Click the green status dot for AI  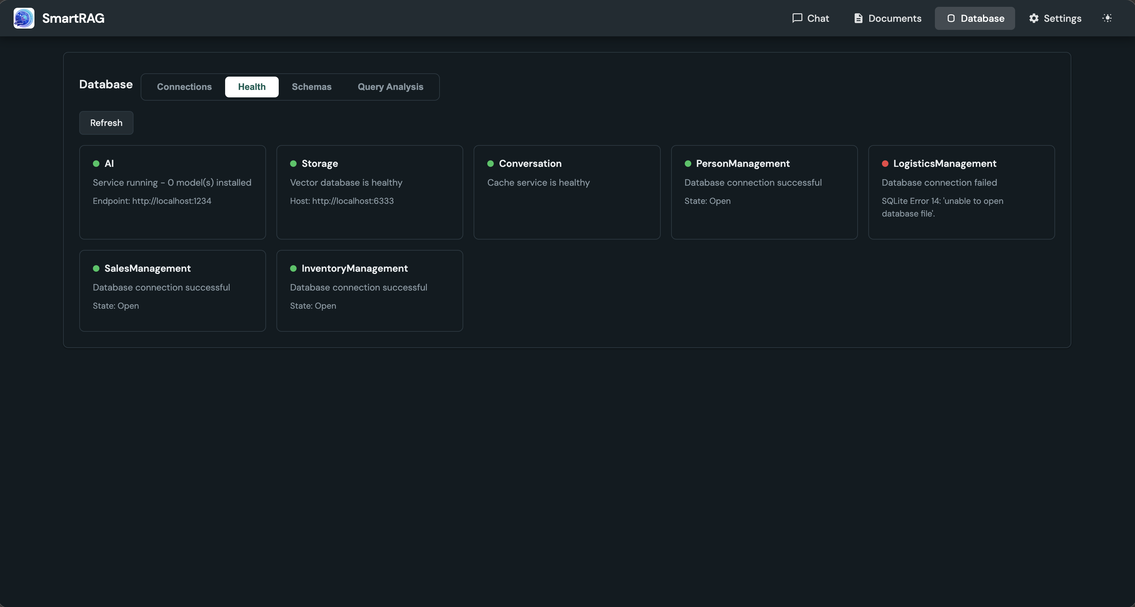96,164
